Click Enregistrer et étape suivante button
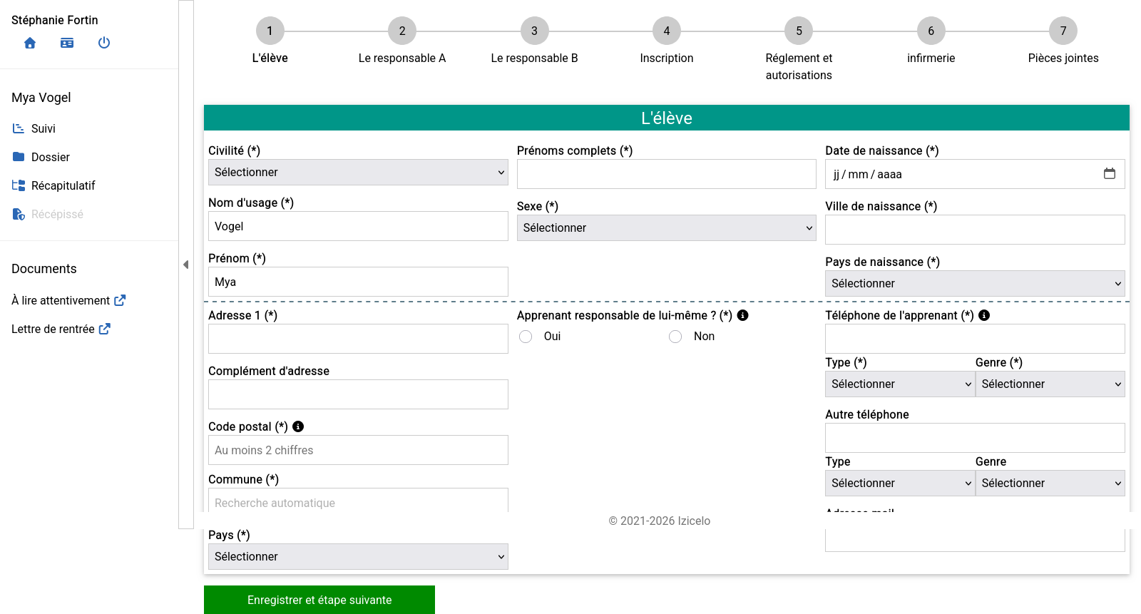This screenshot has width=1141, height=614. point(319,600)
